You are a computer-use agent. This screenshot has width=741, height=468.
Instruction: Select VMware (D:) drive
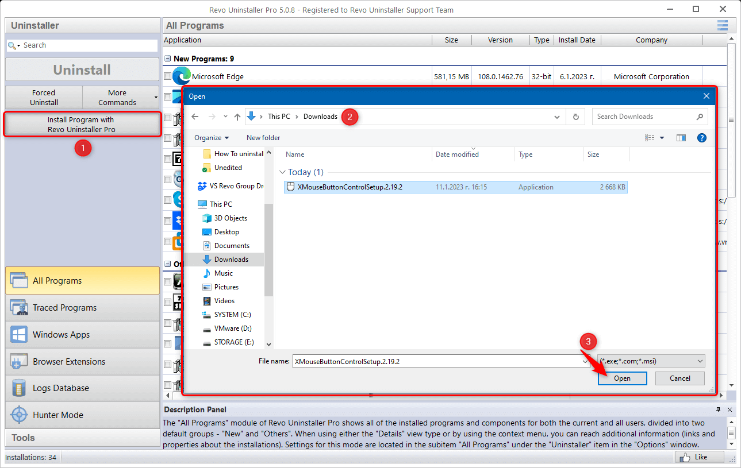(227, 328)
